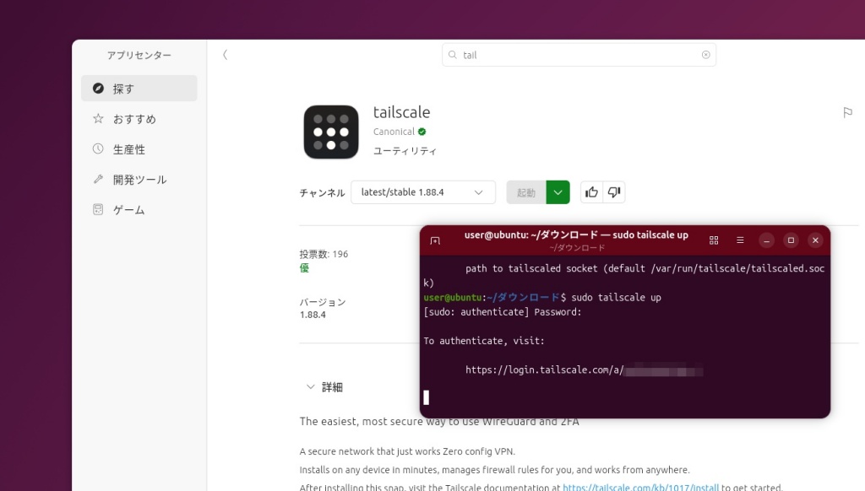Click the thumbs down vote button
This screenshot has height=491, width=865.
[x=614, y=192]
